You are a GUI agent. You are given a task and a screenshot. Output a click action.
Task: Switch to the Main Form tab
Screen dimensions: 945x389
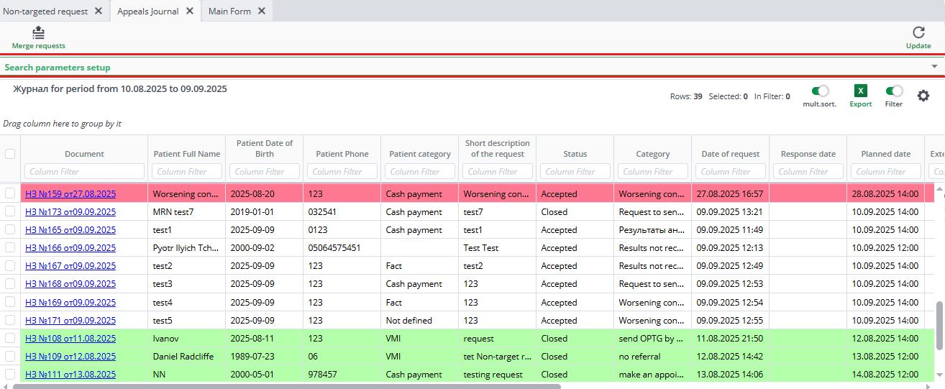229,11
